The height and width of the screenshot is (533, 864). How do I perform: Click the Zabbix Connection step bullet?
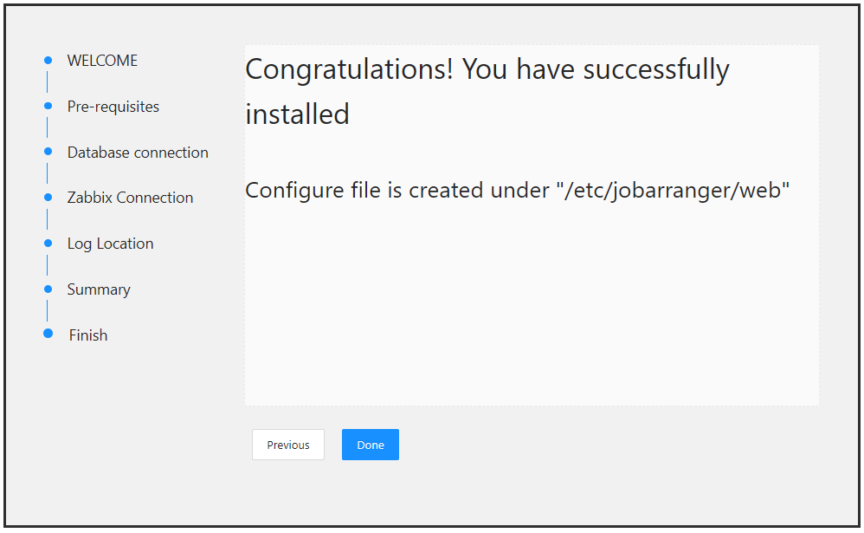tap(48, 197)
